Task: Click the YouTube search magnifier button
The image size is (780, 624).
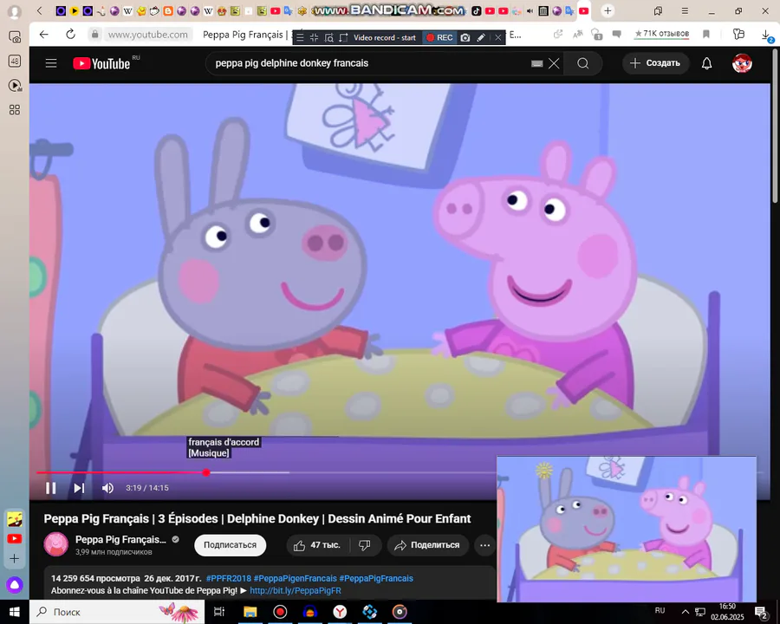Action: 583,63
